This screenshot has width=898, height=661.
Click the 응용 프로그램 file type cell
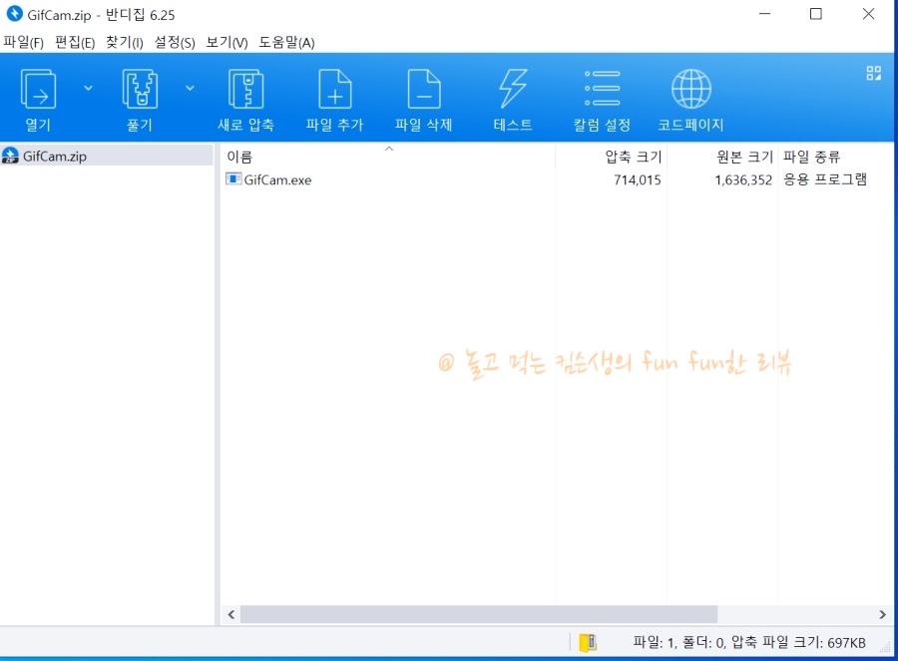pyautogui.click(x=825, y=179)
